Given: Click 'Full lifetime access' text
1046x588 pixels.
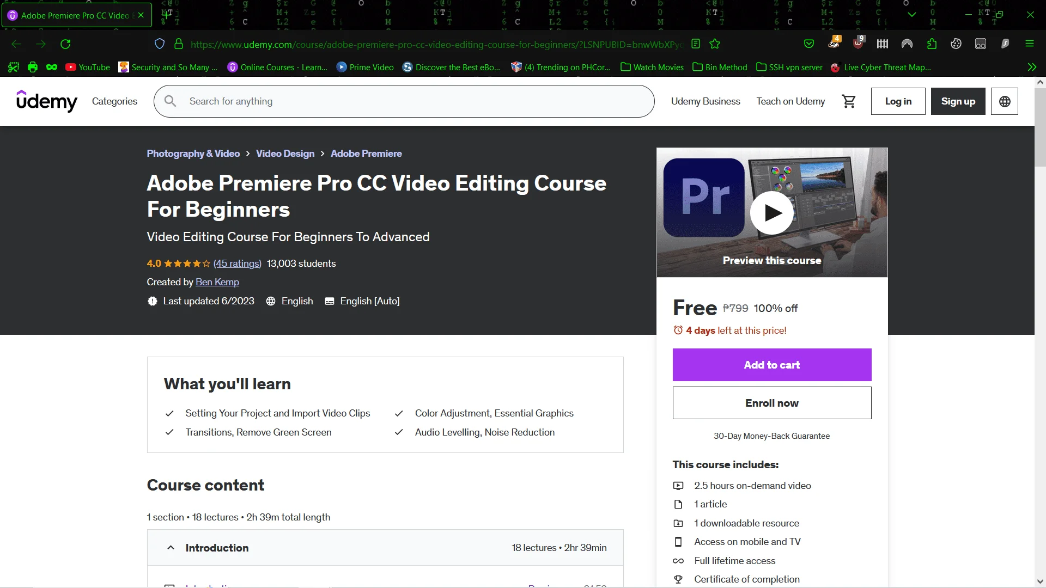Looking at the screenshot, I should [x=734, y=561].
